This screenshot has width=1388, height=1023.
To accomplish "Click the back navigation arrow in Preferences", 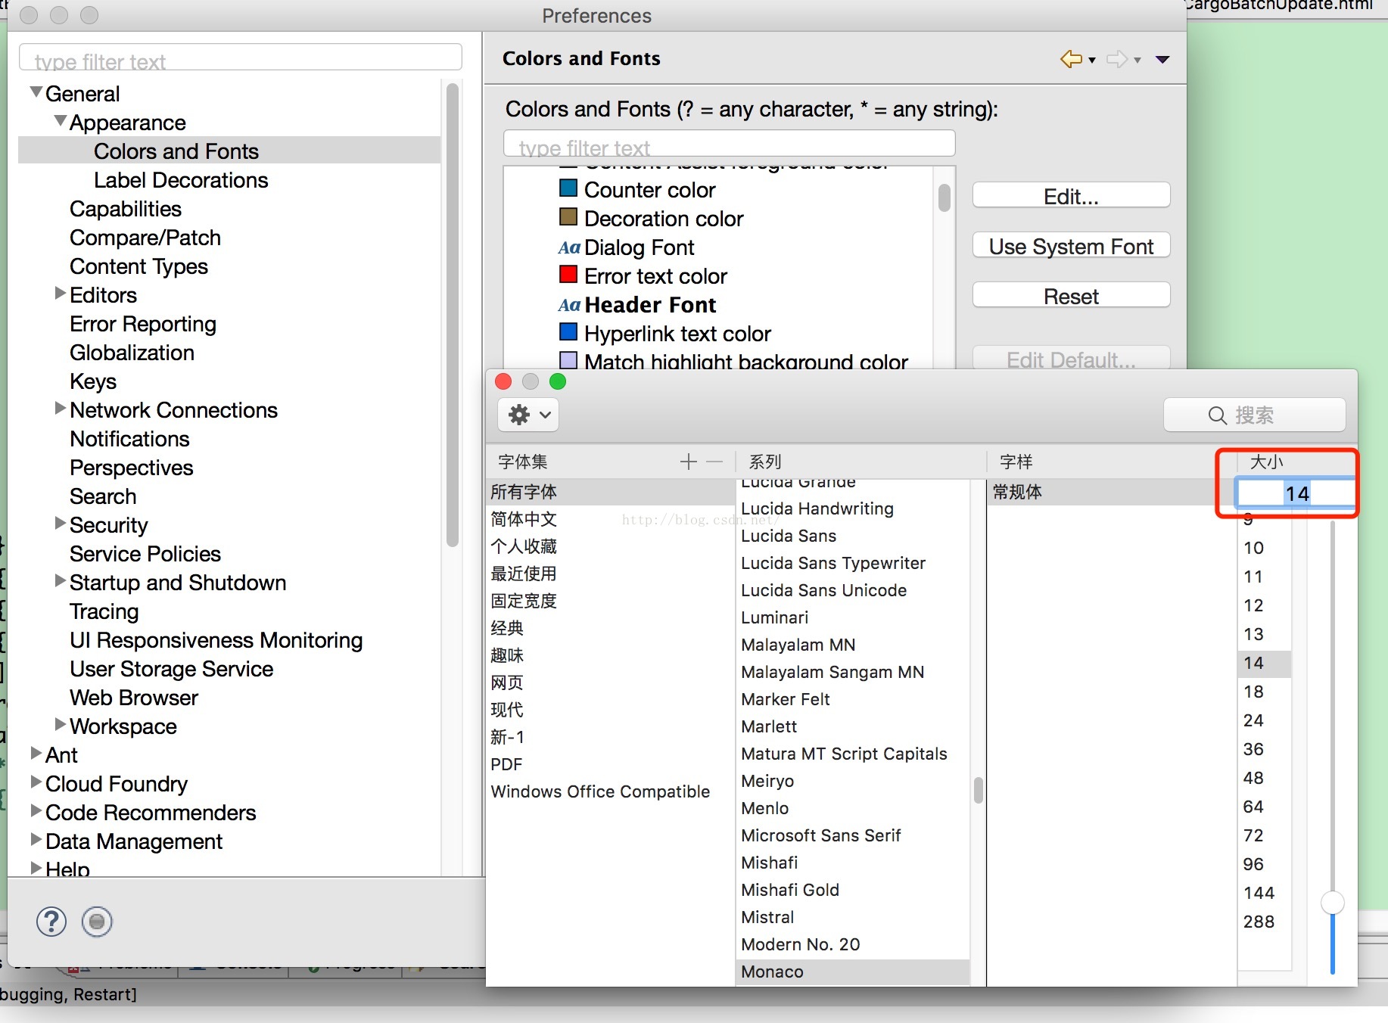I will 1071,59.
